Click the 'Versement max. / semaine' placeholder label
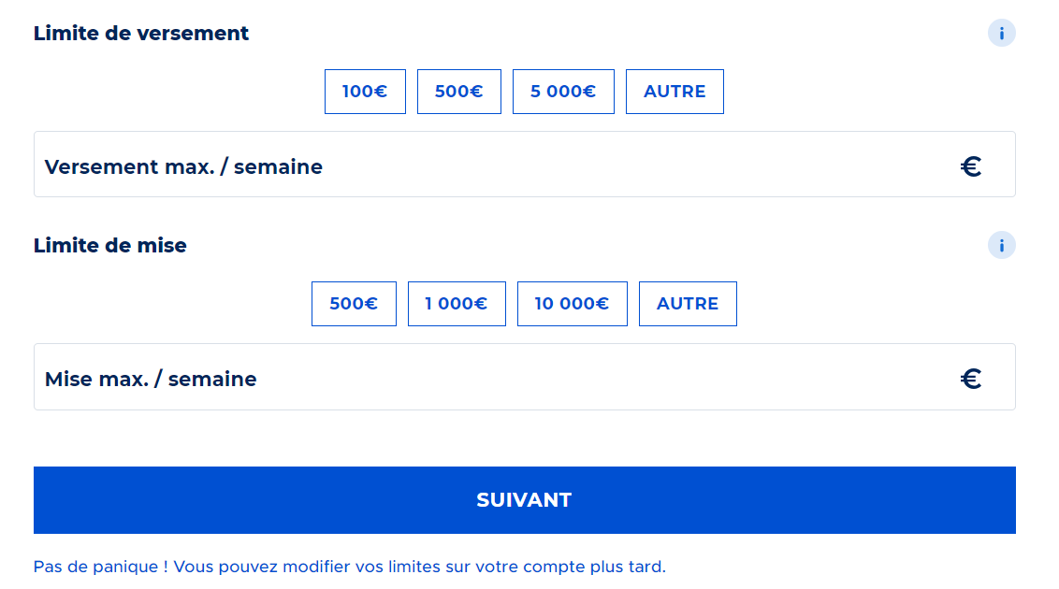The height and width of the screenshot is (589, 1059). pos(183,167)
